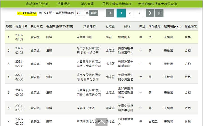203x126 pixels.
Task: Click the 稽查日期 column header
Action: click(x=21, y=26)
